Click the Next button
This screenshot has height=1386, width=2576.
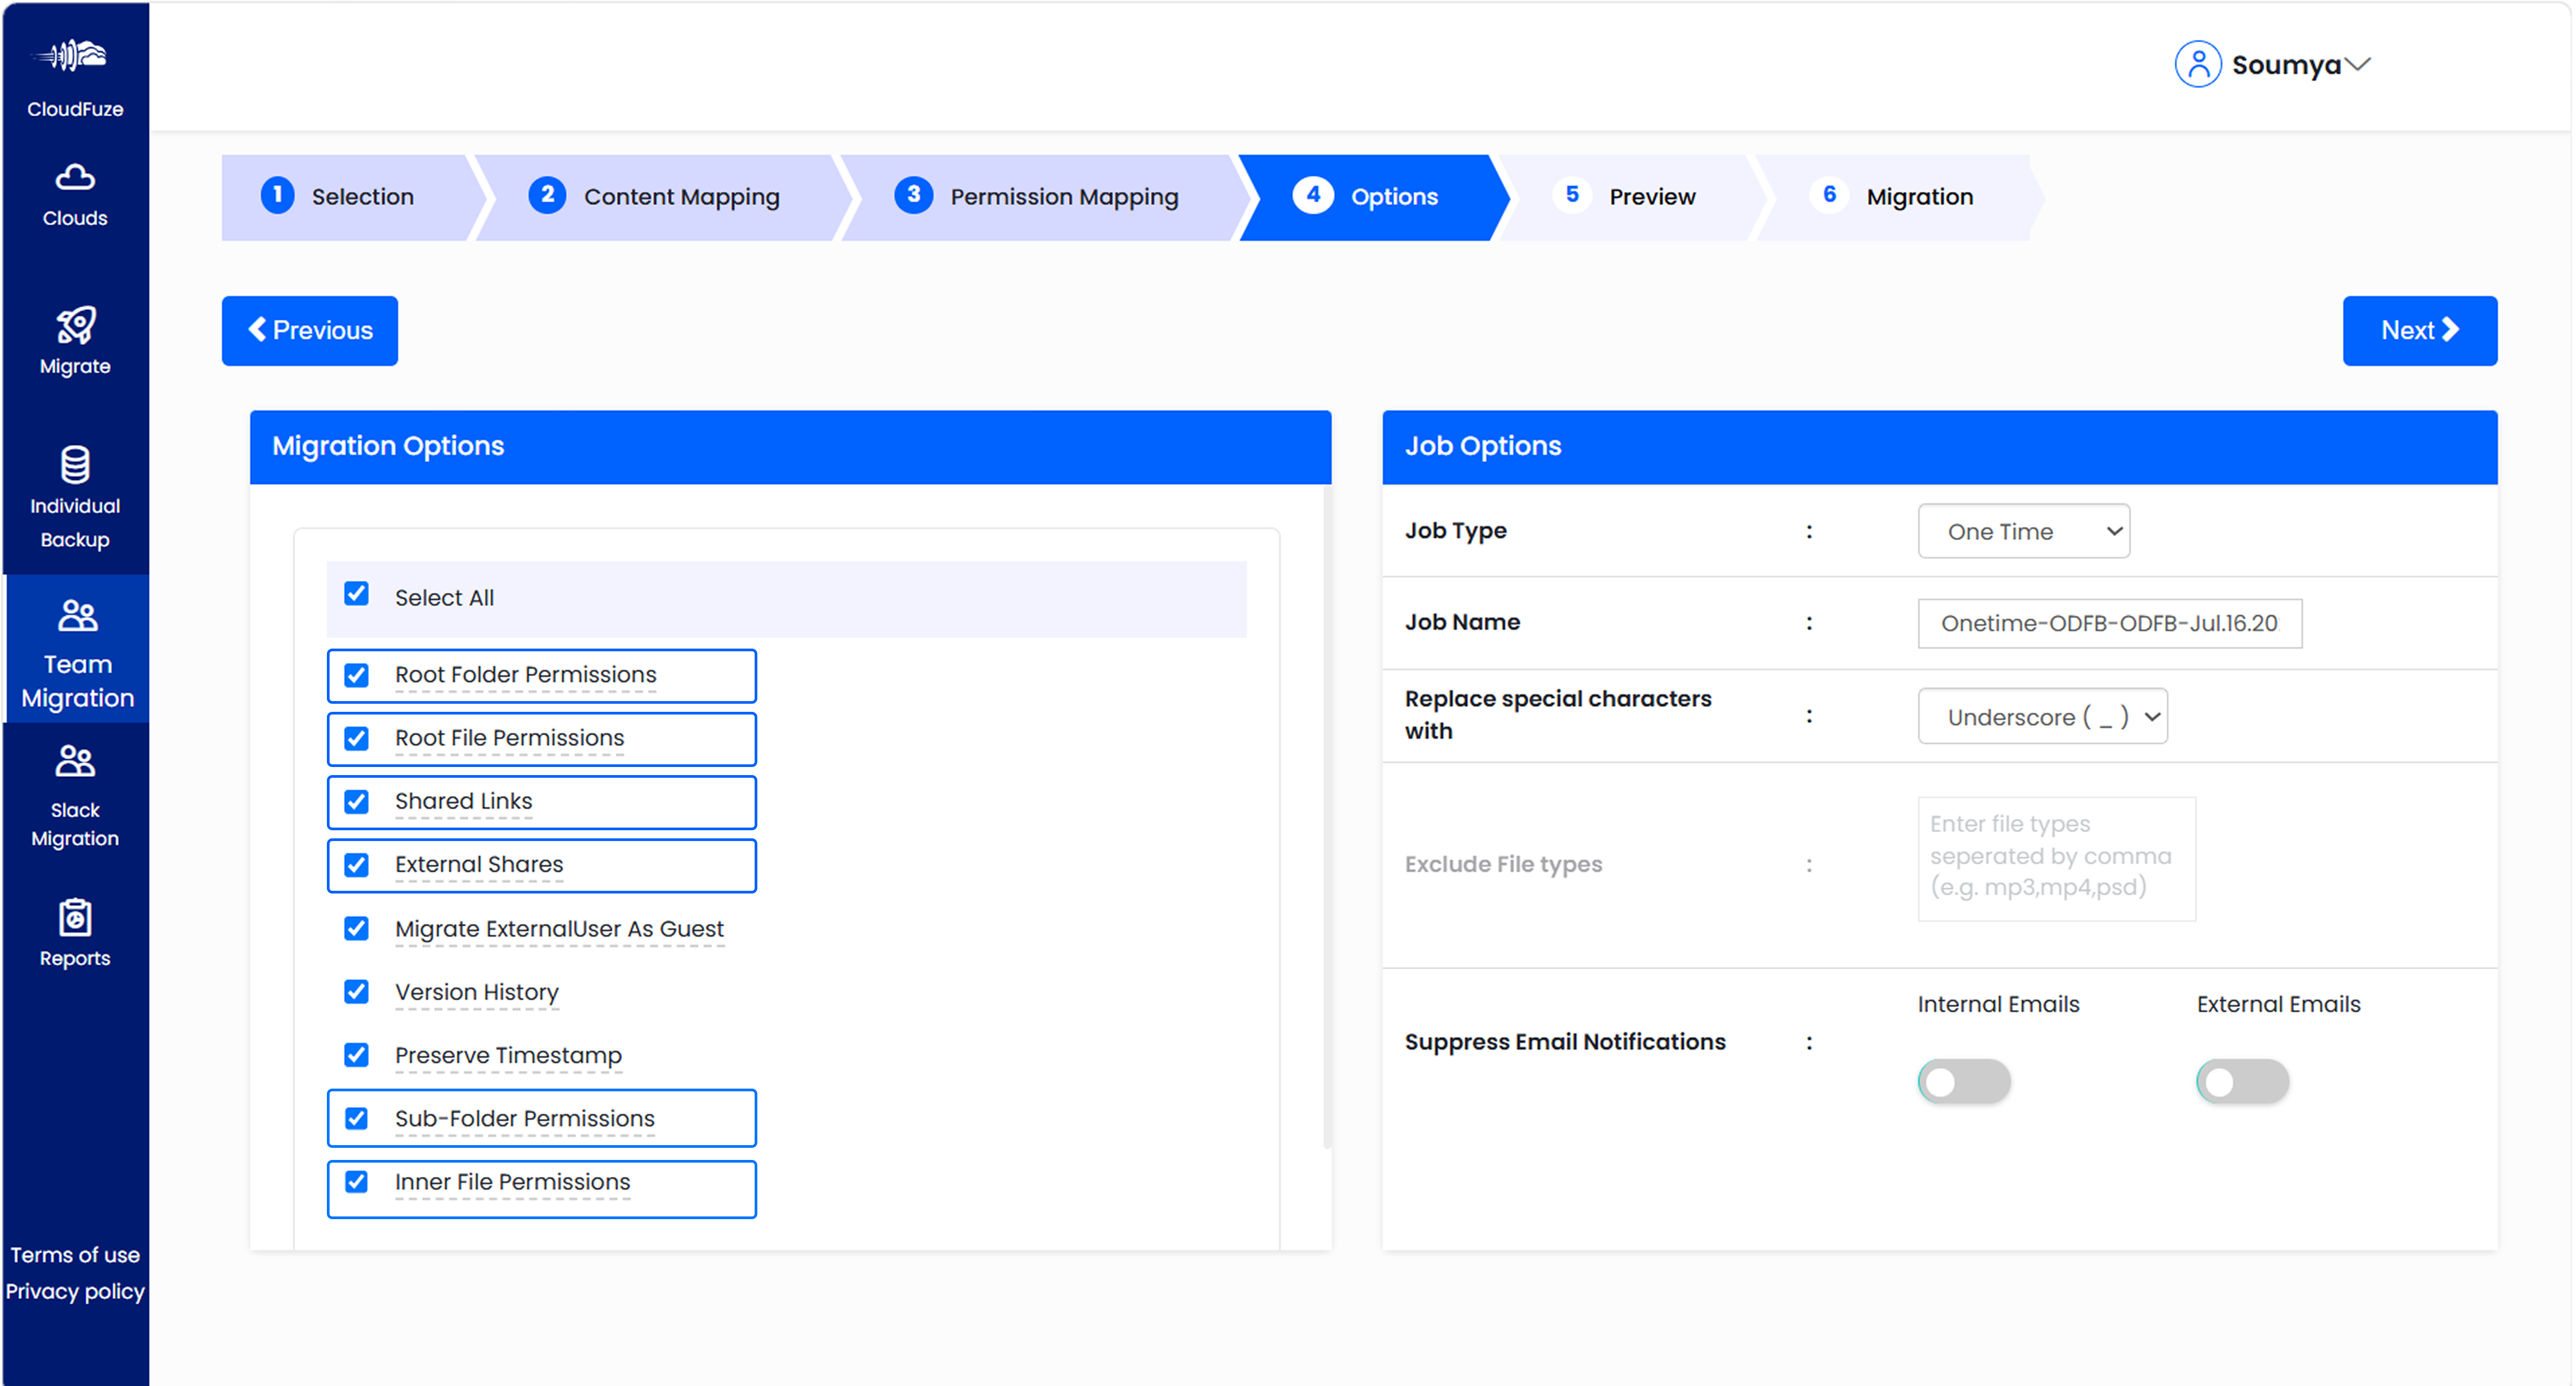point(2420,331)
